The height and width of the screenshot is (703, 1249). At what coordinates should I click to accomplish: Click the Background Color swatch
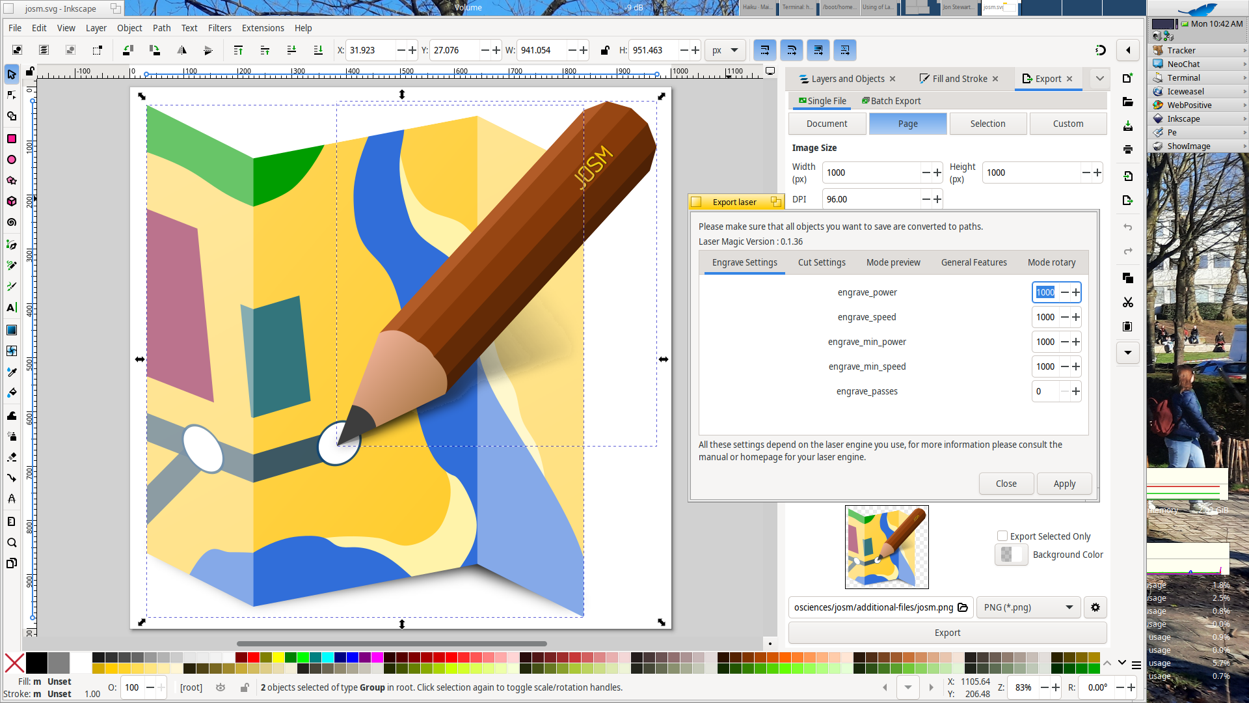tap(1011, 555)
